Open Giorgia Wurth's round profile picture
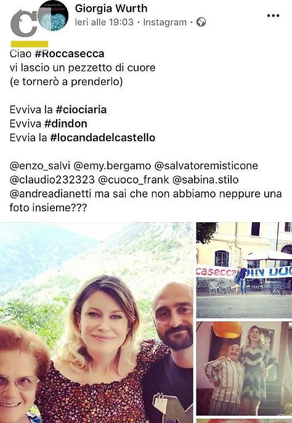292x423 pixels. pyautogui.click(x=53, y=15)
